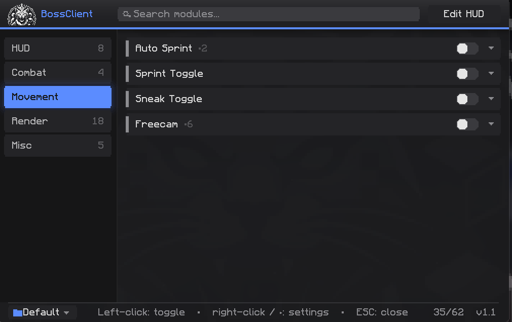Image resolution: width=512 pixels, height=322 pixels.
Task: Click the BossClient title text
Action: click(66, 14)
